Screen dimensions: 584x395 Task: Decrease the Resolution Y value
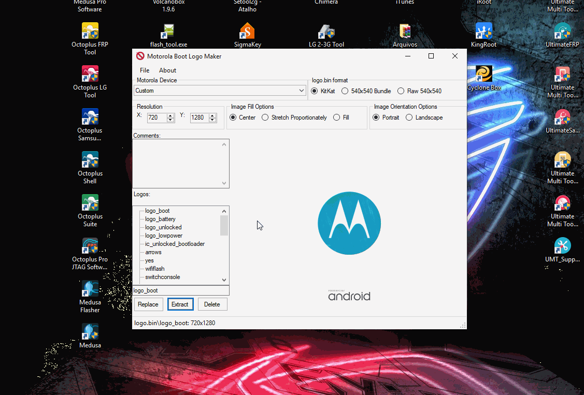tap(212, 120)
